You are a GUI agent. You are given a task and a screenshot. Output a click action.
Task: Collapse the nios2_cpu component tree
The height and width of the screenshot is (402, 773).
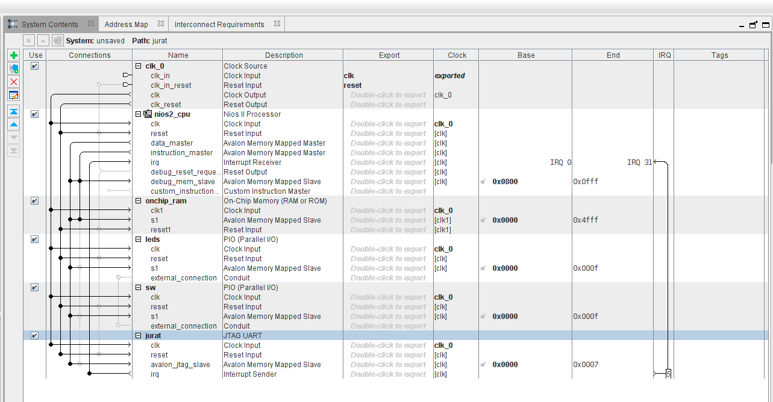tap(139, 114)
